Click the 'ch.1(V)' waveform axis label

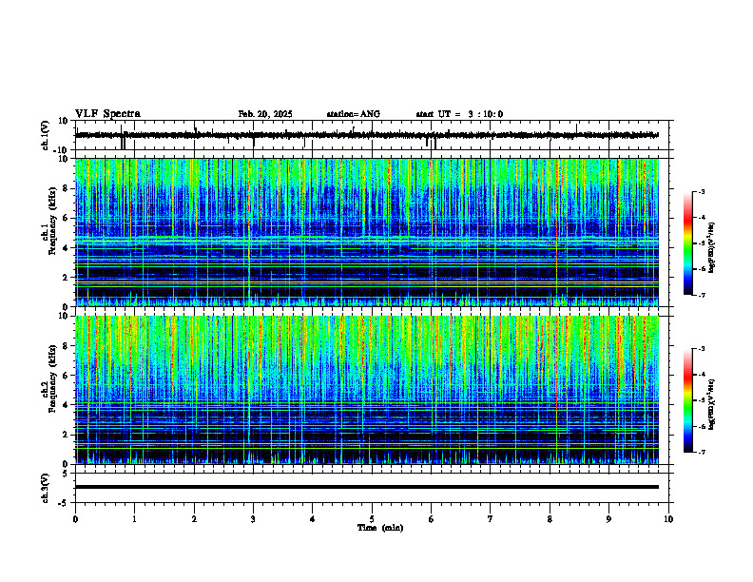click(x=46, y=135)
